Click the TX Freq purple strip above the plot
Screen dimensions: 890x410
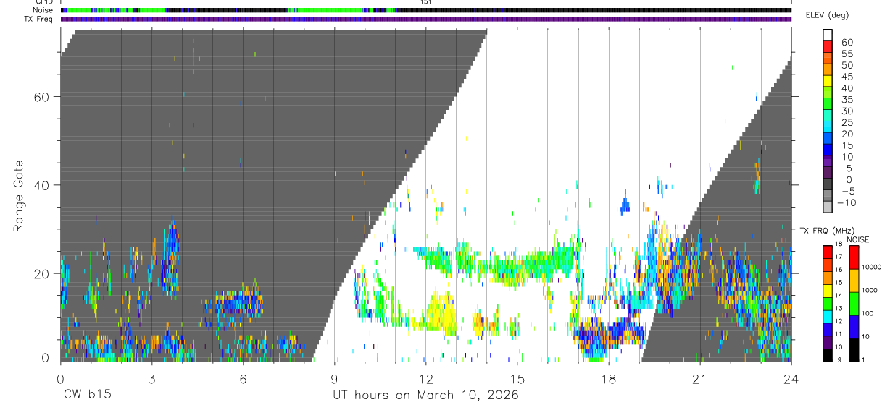click(x=425, y=19)
